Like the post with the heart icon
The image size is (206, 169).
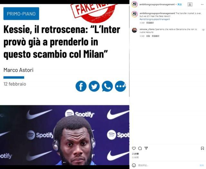134,148
